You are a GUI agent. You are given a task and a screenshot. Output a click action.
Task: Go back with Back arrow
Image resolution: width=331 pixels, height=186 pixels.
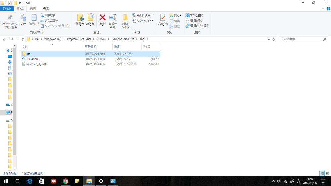pyautogui.click(x=5, y=39)
